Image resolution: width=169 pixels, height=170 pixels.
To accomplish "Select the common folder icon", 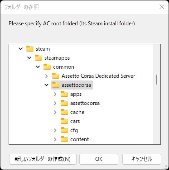I will 47,67.
